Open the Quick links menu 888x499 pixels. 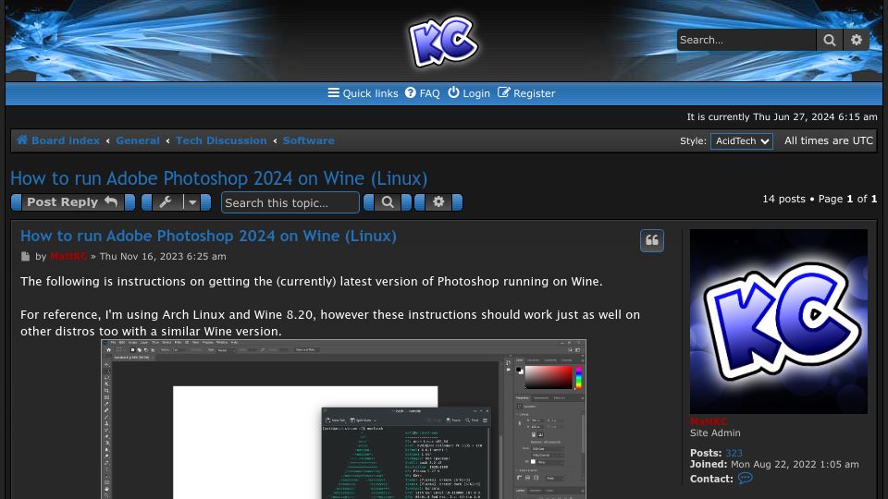[x=363, y=93]
